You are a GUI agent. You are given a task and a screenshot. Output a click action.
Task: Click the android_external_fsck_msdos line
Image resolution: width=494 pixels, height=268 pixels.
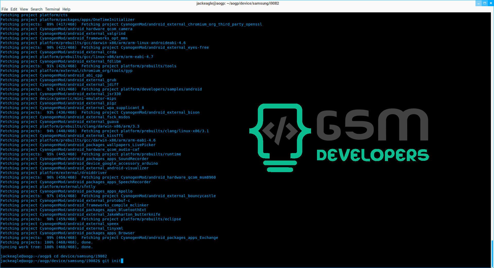pyautogui.click(x=65, y=117)
